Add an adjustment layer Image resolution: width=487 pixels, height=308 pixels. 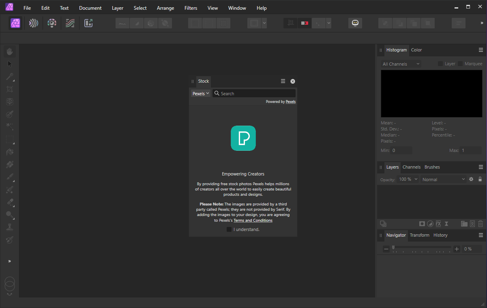[430, 224]
